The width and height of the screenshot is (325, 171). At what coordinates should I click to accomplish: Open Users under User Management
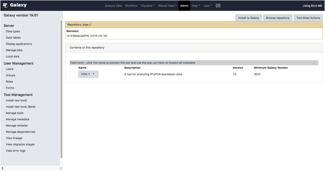tap(9, 69)
